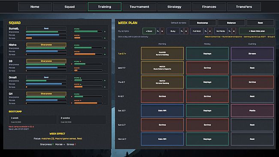Click Wednesday evening Rest cell
Viewport: 279px width, 157px height.
point(252,68)
